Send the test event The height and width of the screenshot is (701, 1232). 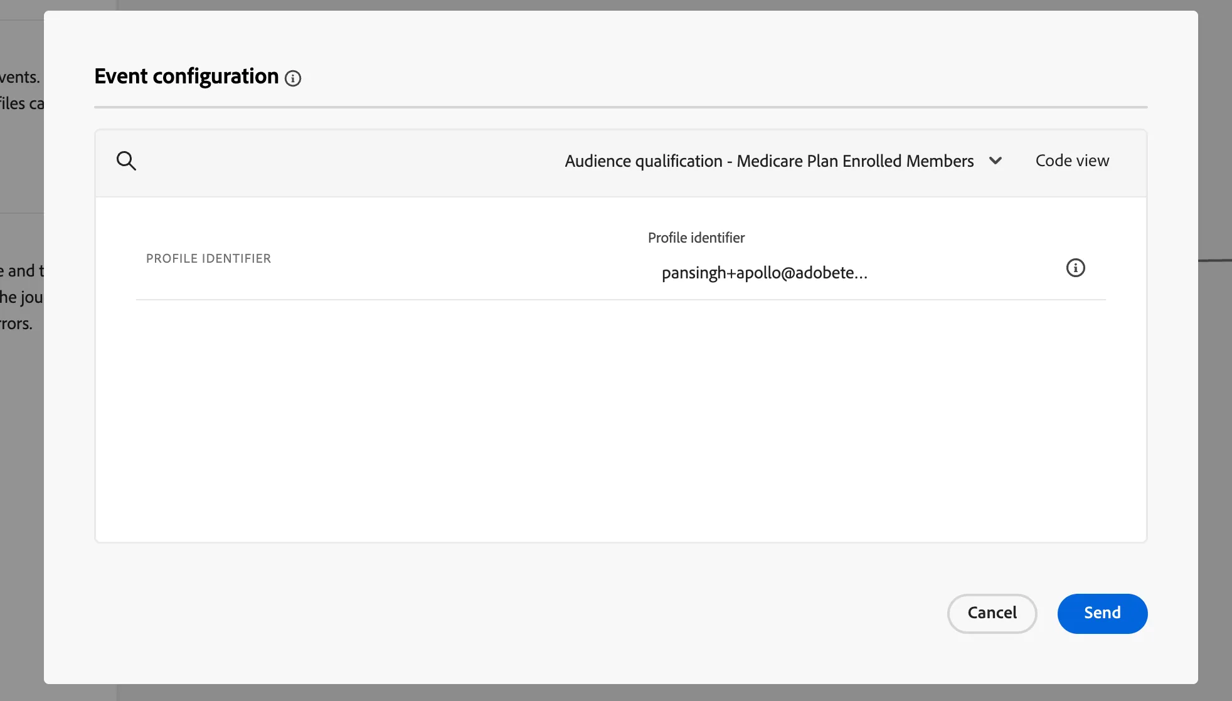1102,613
